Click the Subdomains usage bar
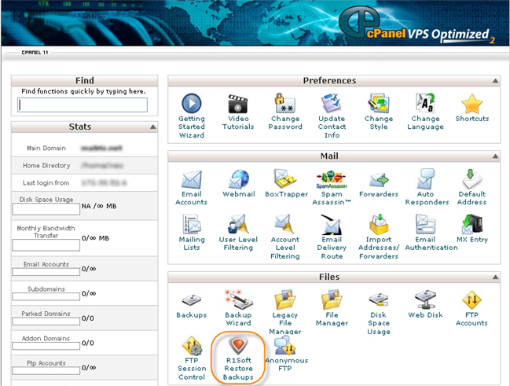 click(x=46, y=296)
